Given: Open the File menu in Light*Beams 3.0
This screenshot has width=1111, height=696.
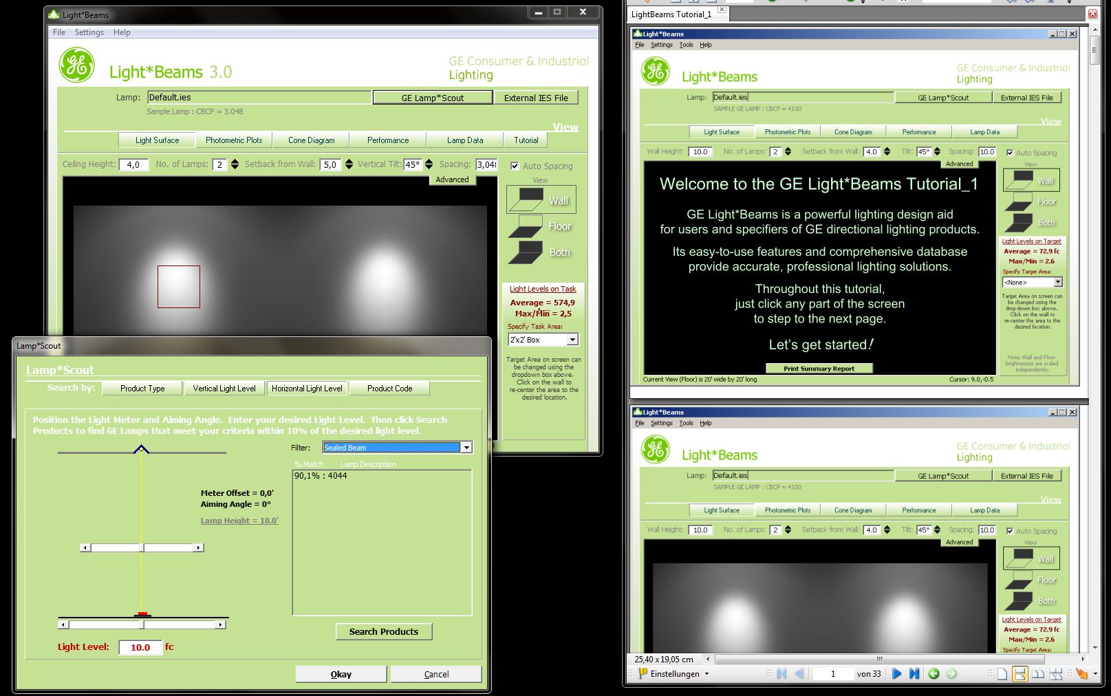Looking at the screenshot, I should 59,32.
